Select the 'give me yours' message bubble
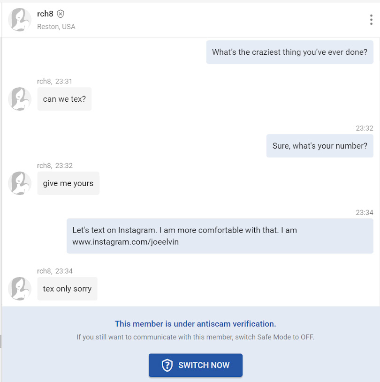 (x=68, y=183)
